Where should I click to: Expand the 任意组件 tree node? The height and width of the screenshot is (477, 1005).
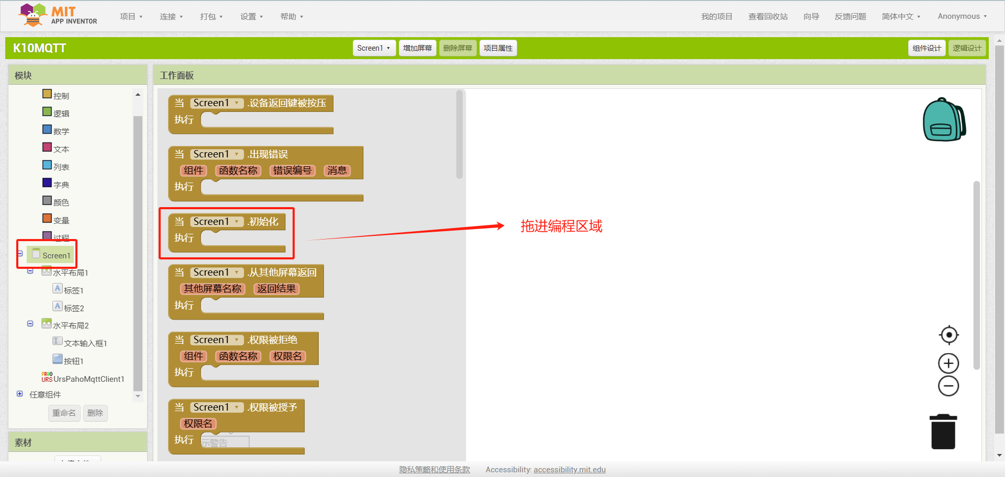tap(20, 394)
